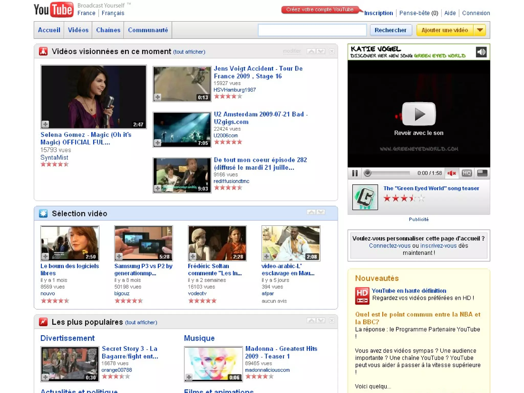524x393 pixels.
Task: Click inscrivez-vous link in personalization box
Action: click(439, 246)
